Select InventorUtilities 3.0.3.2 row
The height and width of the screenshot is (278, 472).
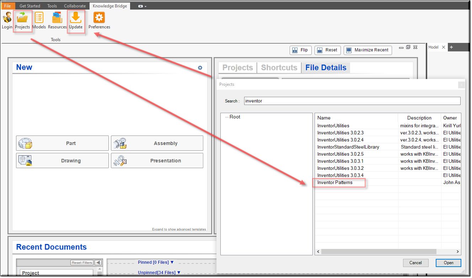pos(388,168)
